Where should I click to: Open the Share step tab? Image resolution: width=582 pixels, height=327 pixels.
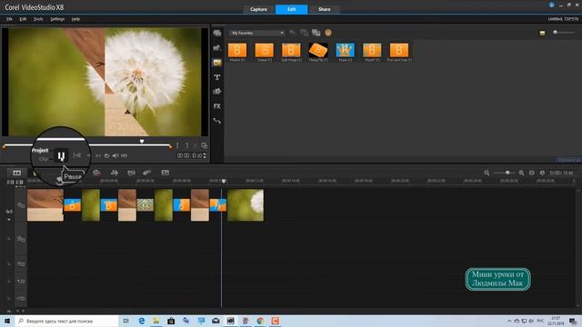coord(324,9)
